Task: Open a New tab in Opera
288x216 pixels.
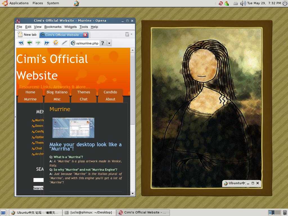Action: [27, 35]
